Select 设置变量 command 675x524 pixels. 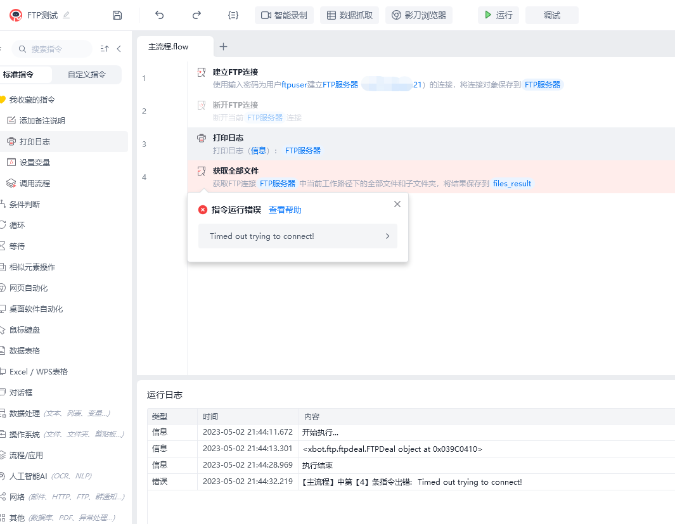tap(35, 163)
